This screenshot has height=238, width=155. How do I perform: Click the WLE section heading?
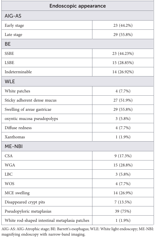[x=10, y=82]
